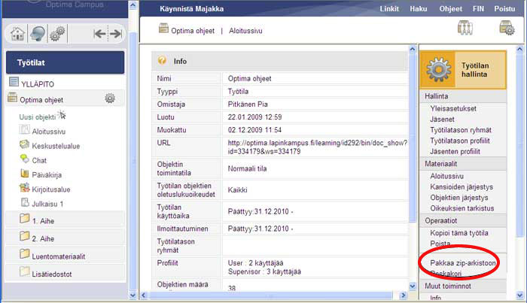Screen dimensions: 527x303
Task: Click the Info panel vertical scrollbar
Action: coord(412,150)
